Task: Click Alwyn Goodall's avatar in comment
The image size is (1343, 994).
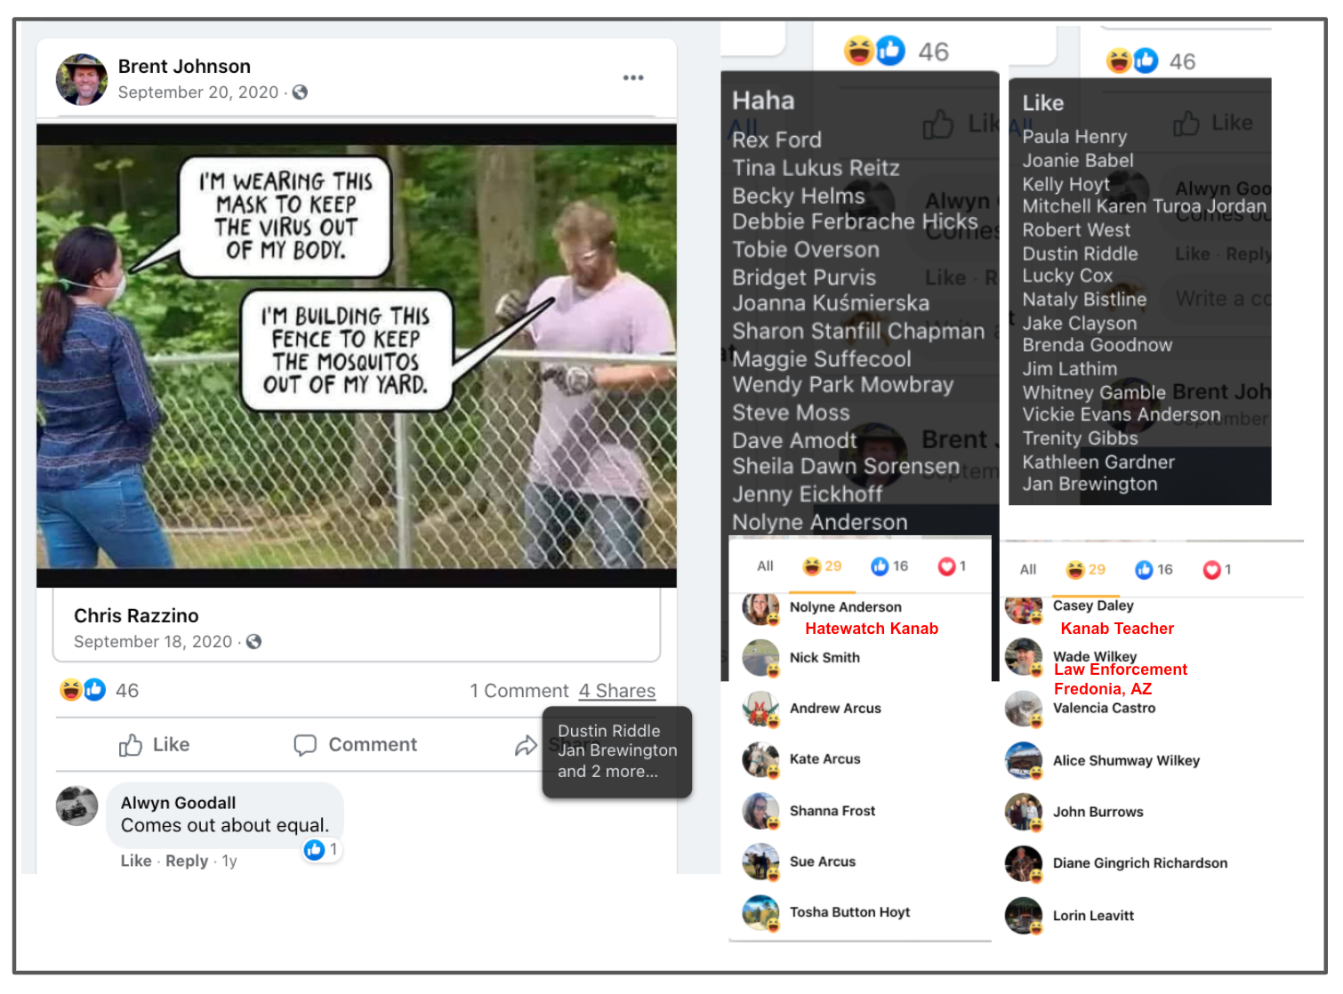Action: 77,806
